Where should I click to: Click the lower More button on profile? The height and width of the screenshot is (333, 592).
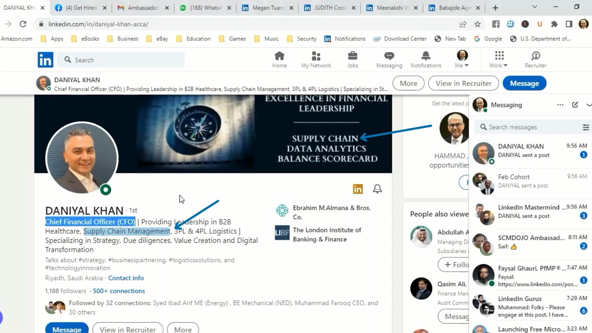[183, 328]
